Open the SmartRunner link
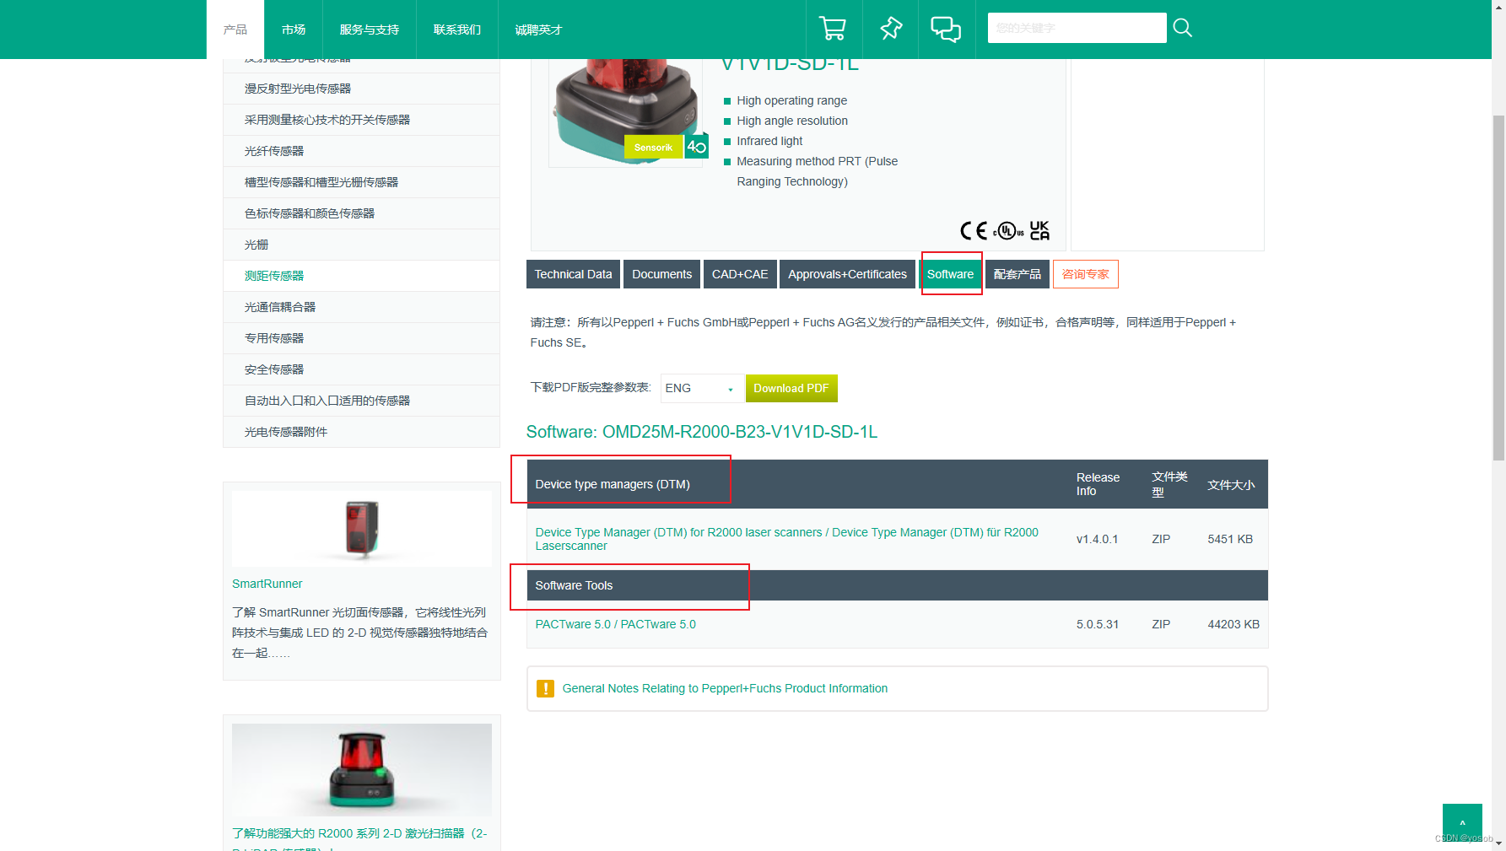The image size is (1506, 851). (x=267, y=584)
